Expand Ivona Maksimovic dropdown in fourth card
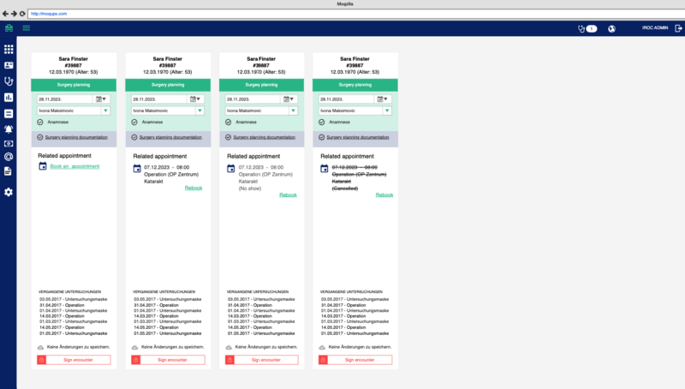The image size is (685, 389). point(388,111)
